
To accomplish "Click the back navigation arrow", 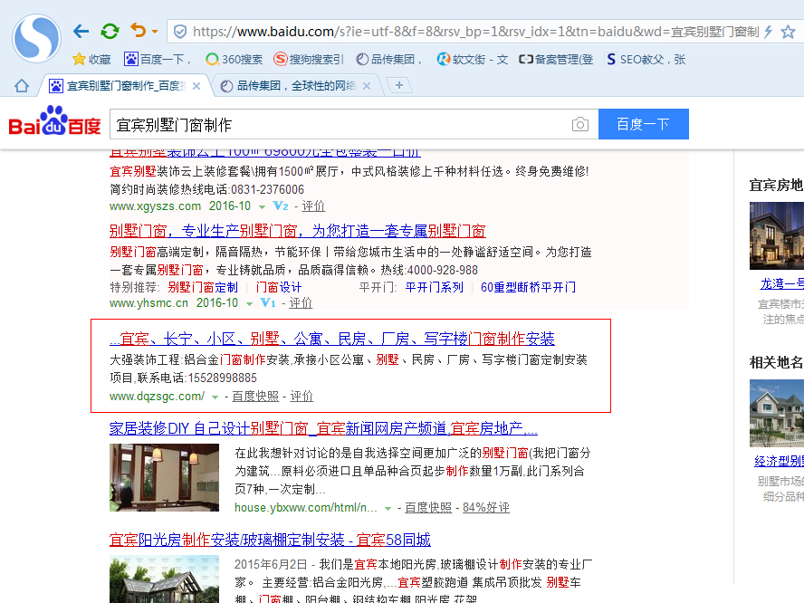I will [x=80, y=29].
